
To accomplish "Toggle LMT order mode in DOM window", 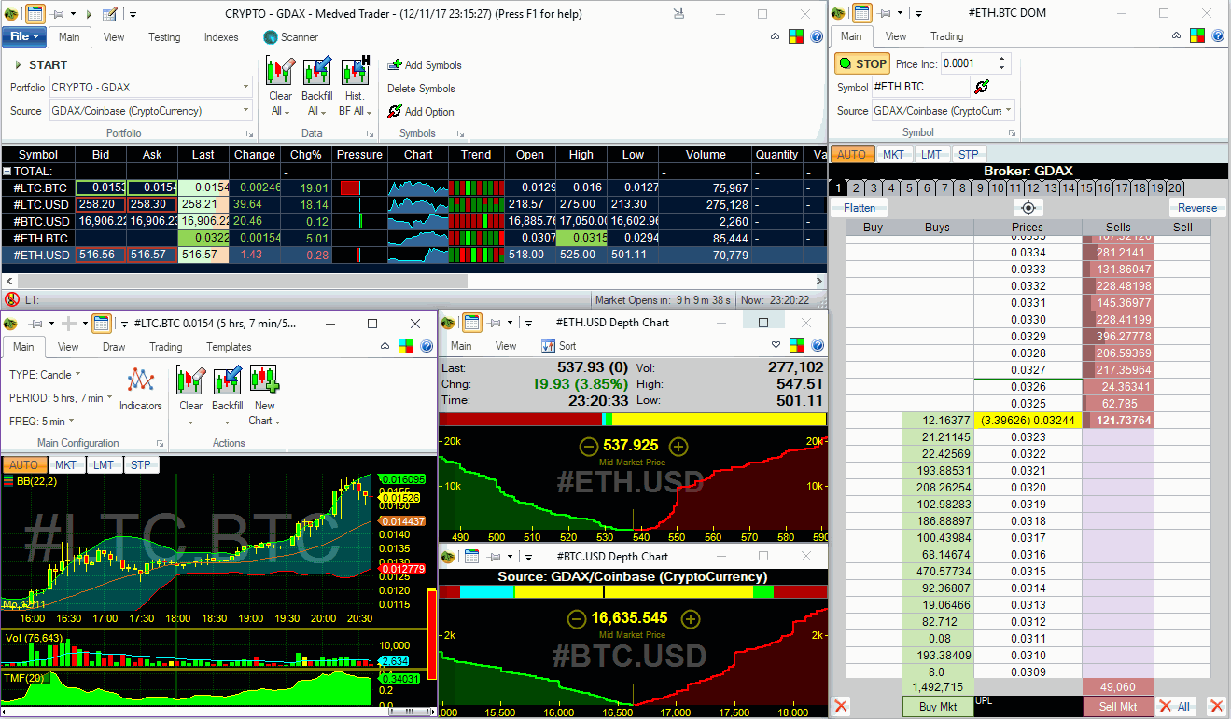I will point(930,155).
